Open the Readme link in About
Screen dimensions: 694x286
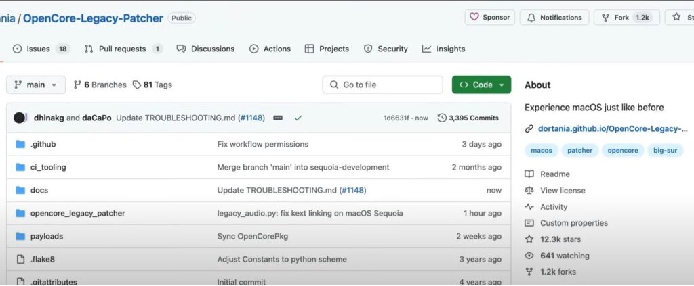(555, 174)
